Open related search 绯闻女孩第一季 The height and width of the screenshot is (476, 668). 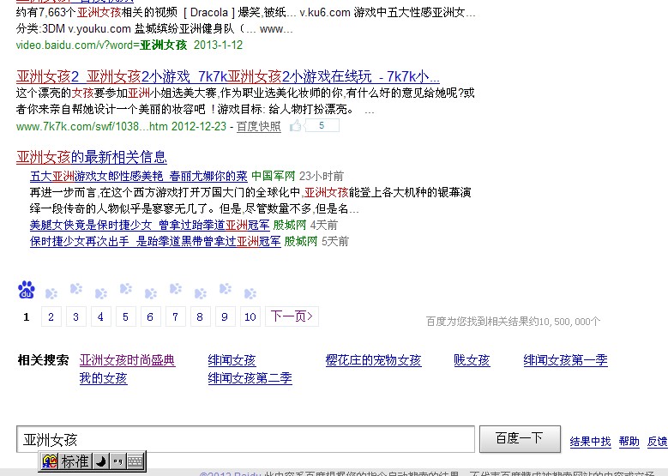[566, 360]
